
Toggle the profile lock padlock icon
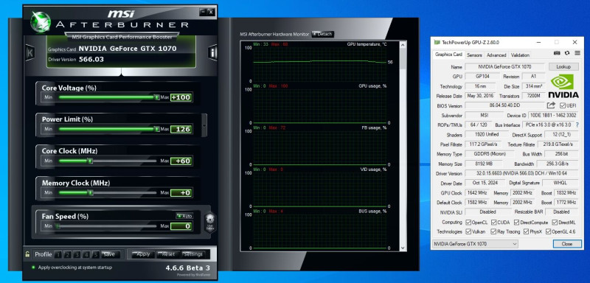click(x=27, y=254)
